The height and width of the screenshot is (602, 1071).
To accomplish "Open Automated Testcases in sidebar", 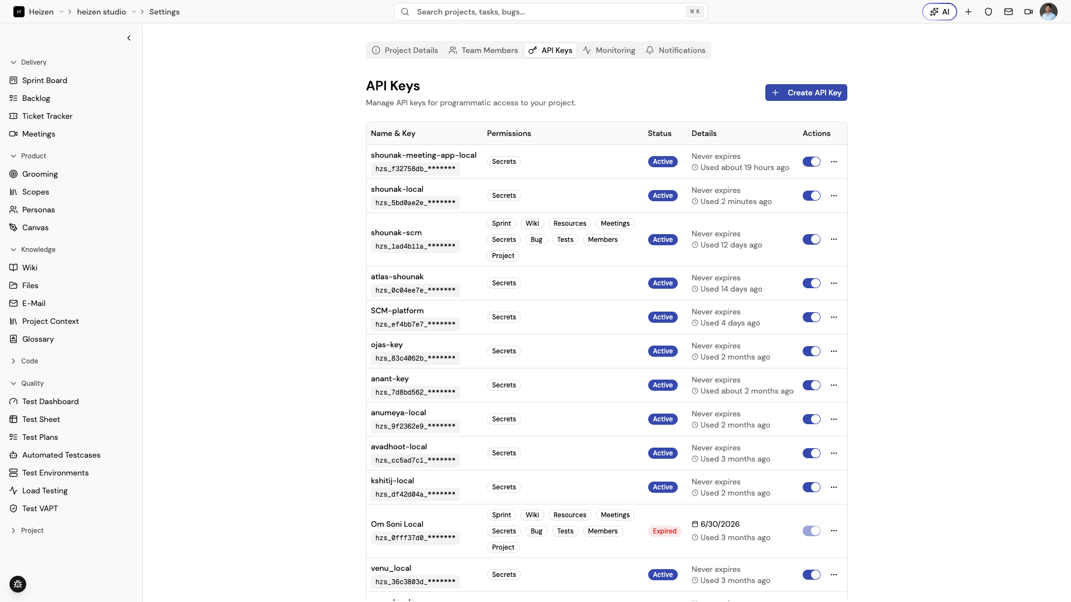I will pos(61,455).
